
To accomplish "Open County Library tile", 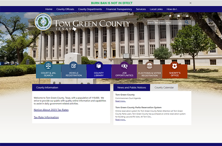I will pos(99,71).
